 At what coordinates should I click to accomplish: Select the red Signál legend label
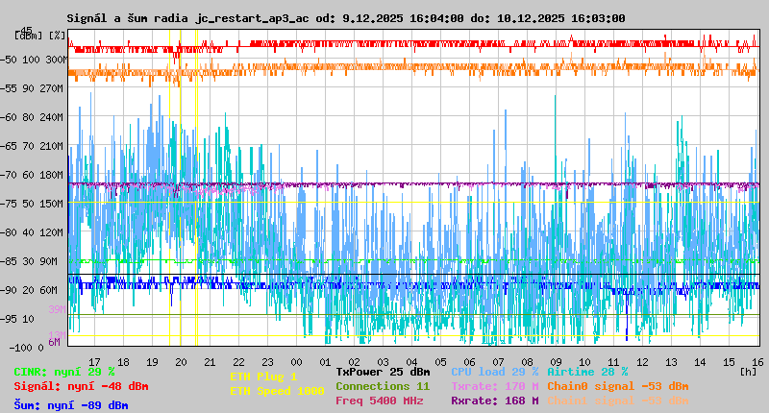coord(81,386)
